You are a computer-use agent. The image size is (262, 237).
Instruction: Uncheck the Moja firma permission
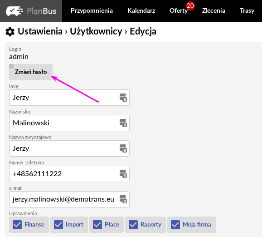click(x=175, y=225)
